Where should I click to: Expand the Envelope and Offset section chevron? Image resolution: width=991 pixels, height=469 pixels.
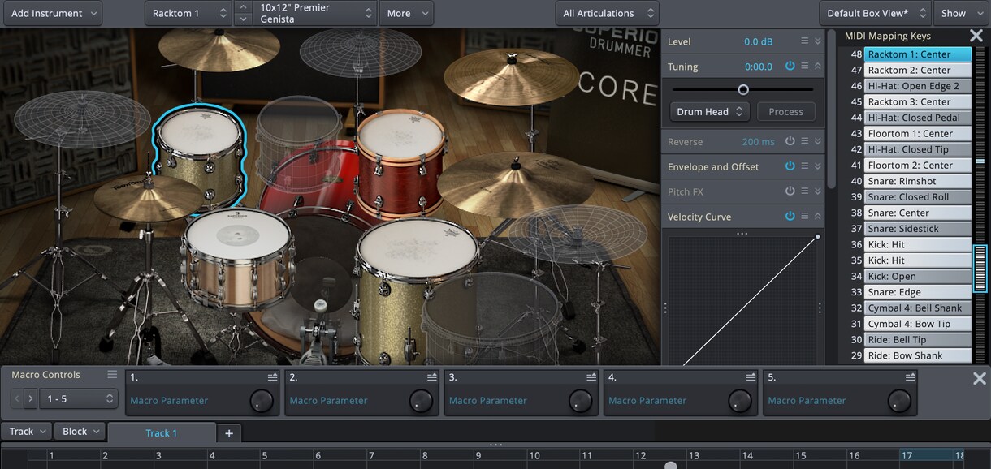pyautogui.click(x=818, y=166)
